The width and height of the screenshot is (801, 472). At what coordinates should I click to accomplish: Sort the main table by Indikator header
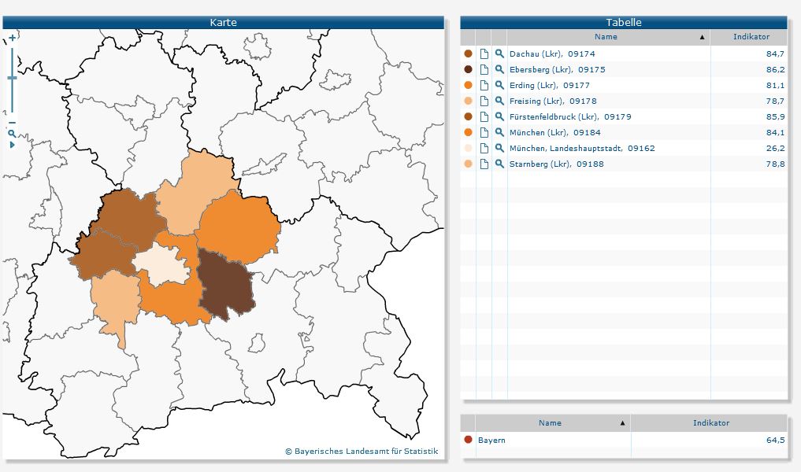[x=751, y=37]
